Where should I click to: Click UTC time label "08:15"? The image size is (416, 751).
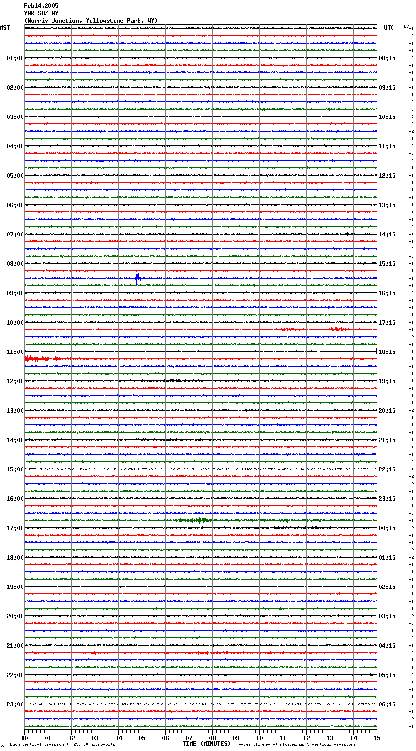point(387,58)
